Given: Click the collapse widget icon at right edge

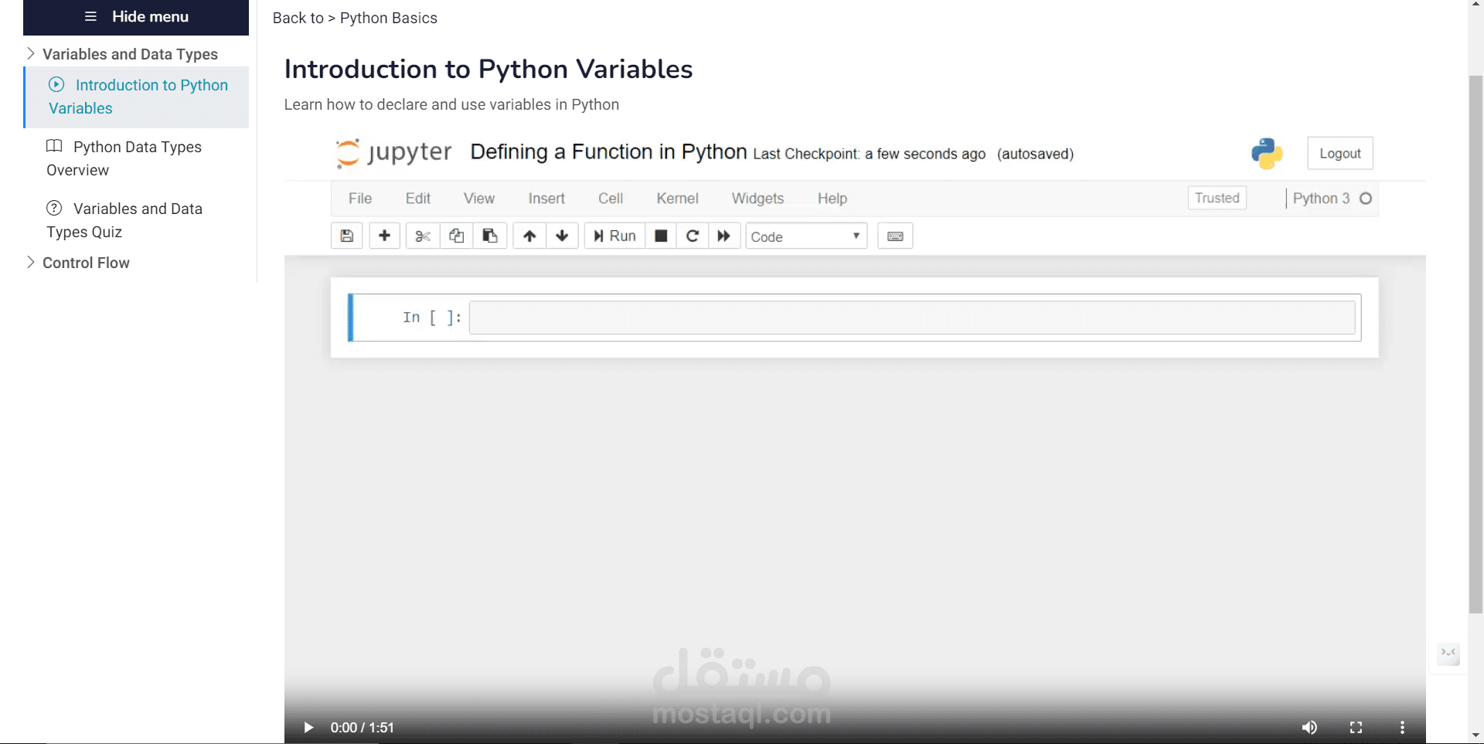Looking at the screenshot, I should point(1448,654).
